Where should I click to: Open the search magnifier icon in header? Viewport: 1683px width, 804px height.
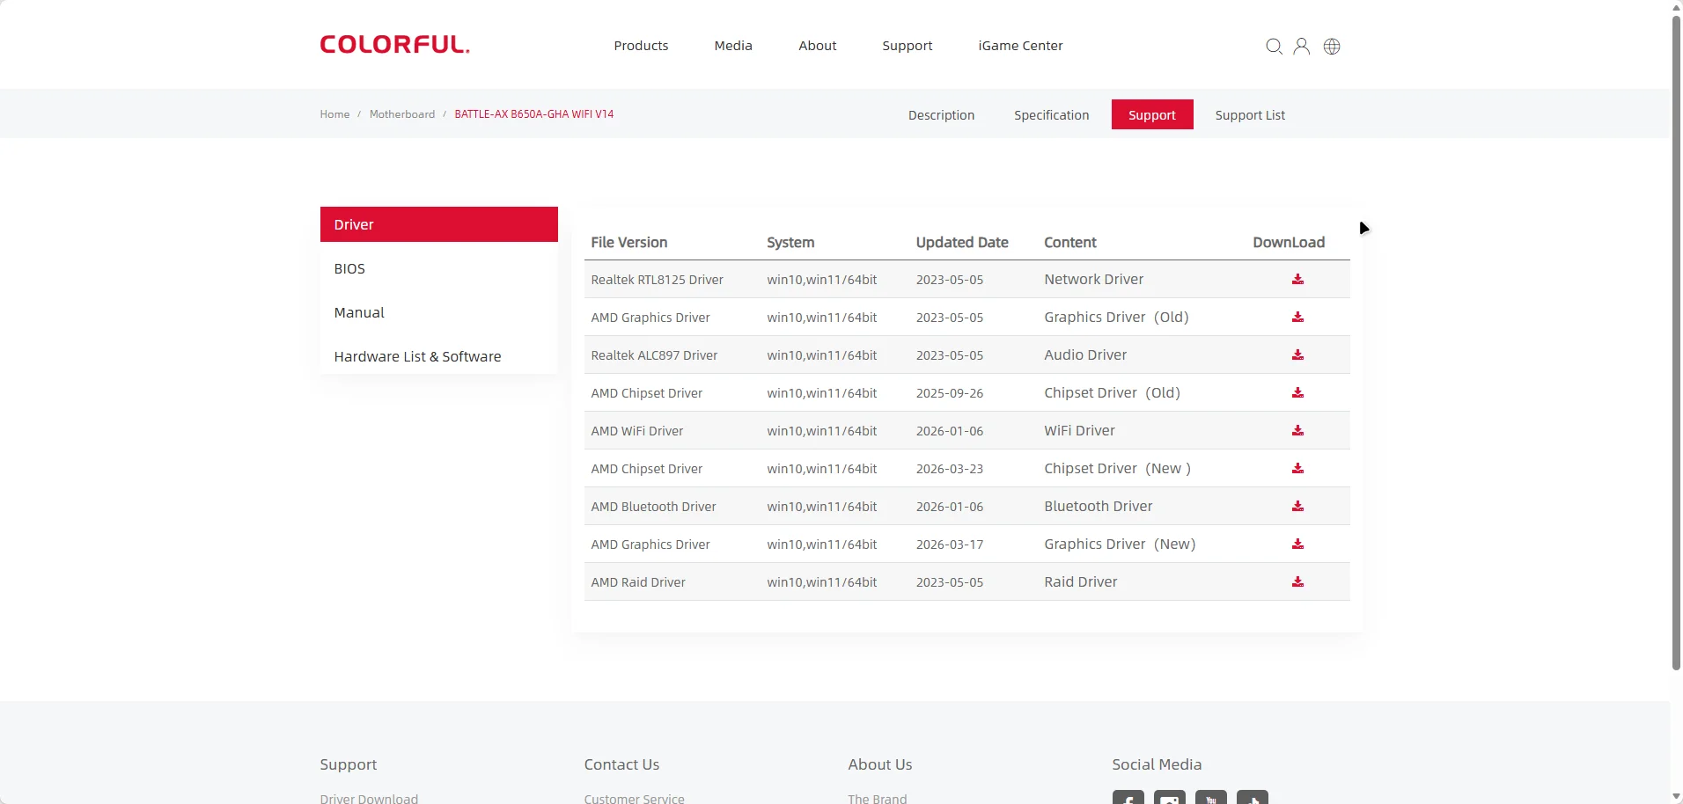[1274, 47]
